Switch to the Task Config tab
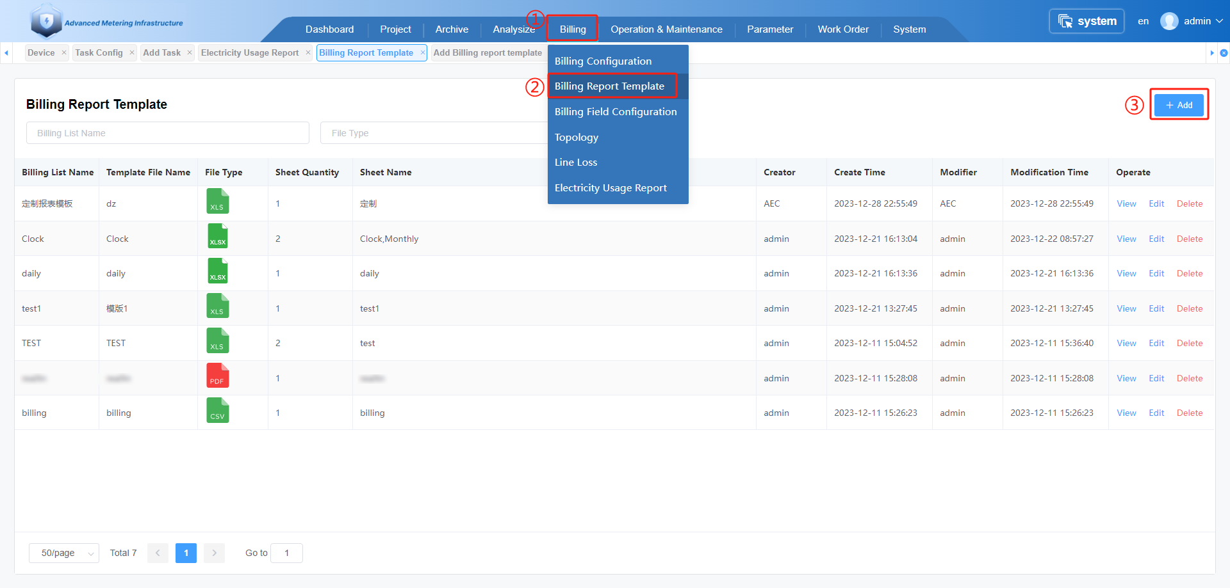 pyautogui.click(x=99, y=52)
